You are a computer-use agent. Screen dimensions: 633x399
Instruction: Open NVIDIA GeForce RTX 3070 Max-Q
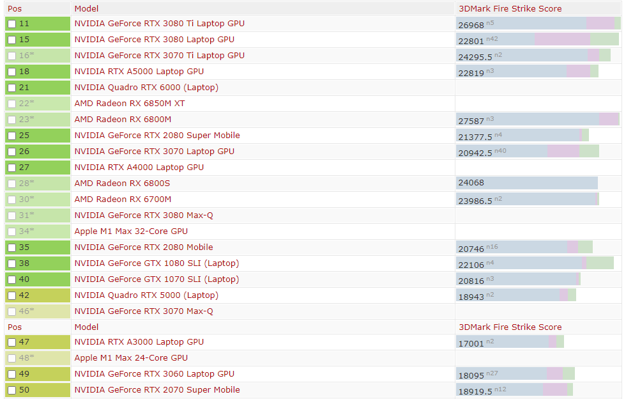[144, 311]
